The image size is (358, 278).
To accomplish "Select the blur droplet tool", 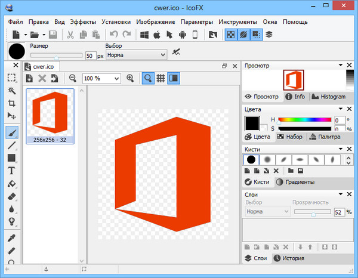I will click(11, 209).
